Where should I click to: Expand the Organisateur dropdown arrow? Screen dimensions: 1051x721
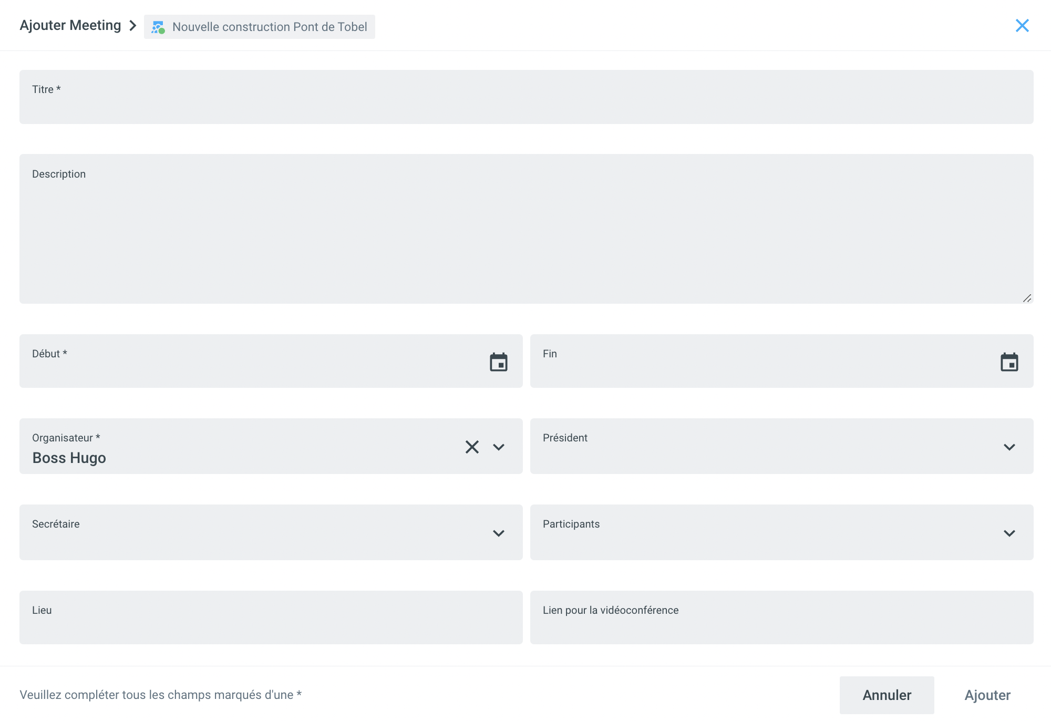coord(498,447)
